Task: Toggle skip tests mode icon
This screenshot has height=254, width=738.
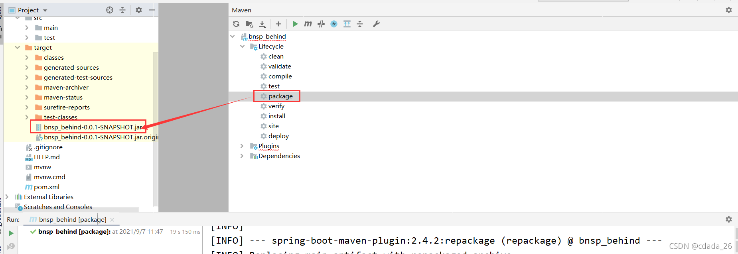Action: (321, 24)
